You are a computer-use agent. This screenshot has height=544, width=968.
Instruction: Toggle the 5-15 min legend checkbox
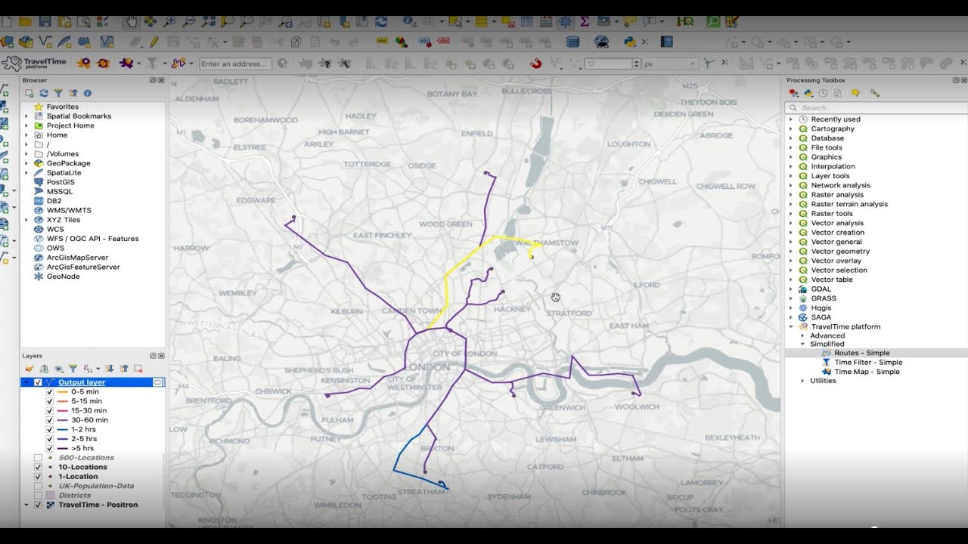pyautogui.click(x=49, y=401)
